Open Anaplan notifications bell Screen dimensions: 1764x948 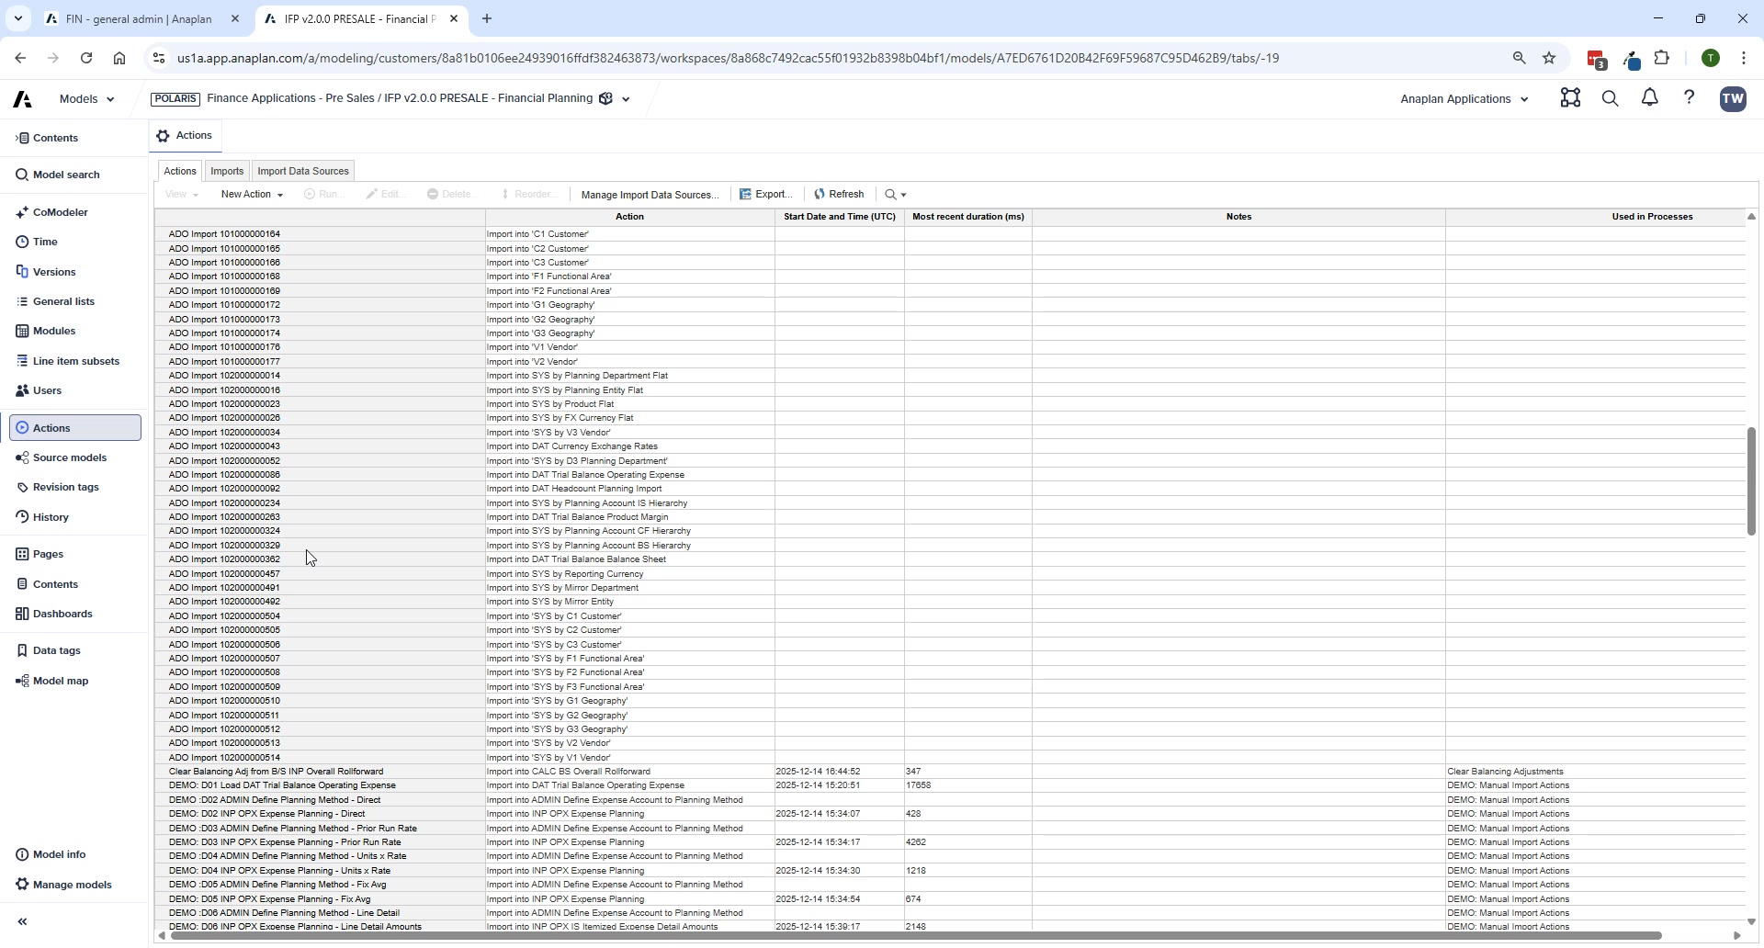click(x=1649, y=98)
